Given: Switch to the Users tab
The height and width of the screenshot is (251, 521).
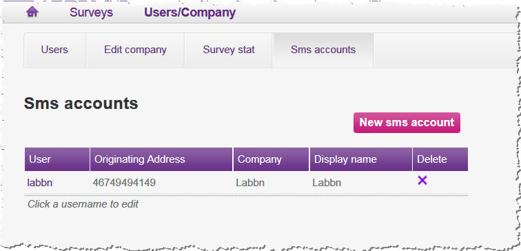Looking at the screenshot, I should click(54, 50).
